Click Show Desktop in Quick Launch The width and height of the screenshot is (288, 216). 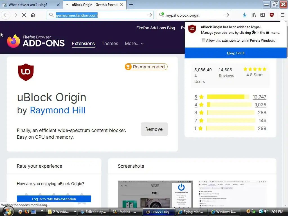(33, 212)
